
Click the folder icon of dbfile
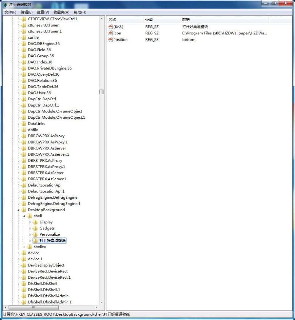(24, 130)
